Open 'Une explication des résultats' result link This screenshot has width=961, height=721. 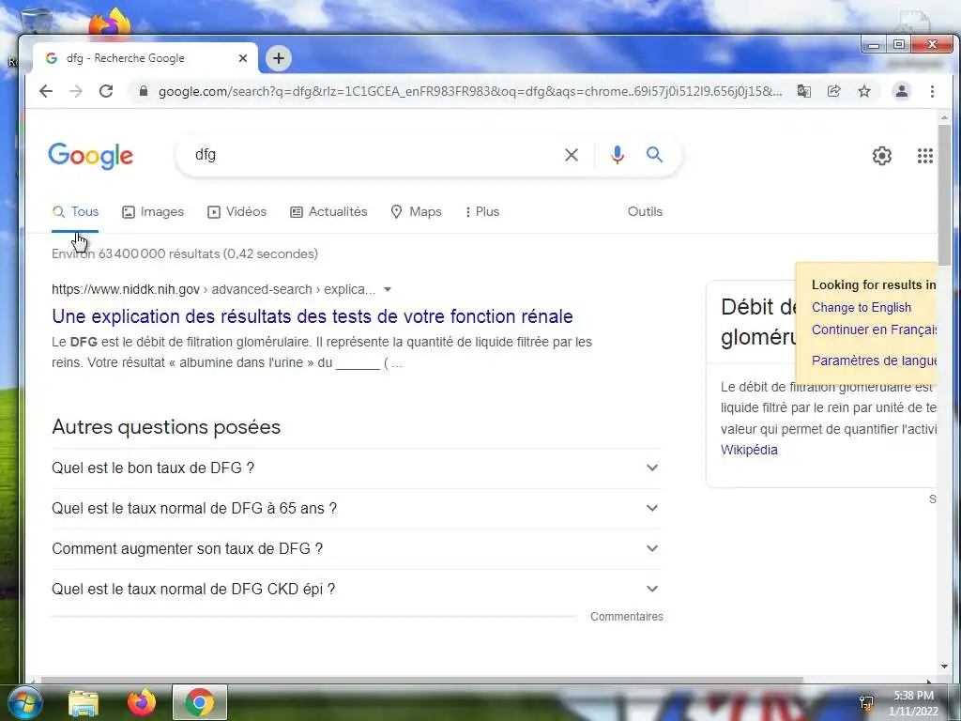(313, 316)
